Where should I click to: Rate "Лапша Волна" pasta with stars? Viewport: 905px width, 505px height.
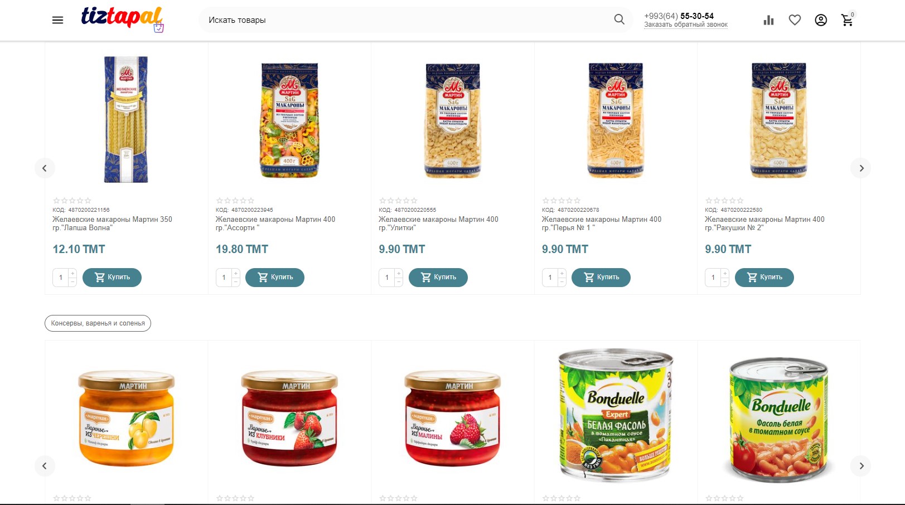[x=72, y=201]
